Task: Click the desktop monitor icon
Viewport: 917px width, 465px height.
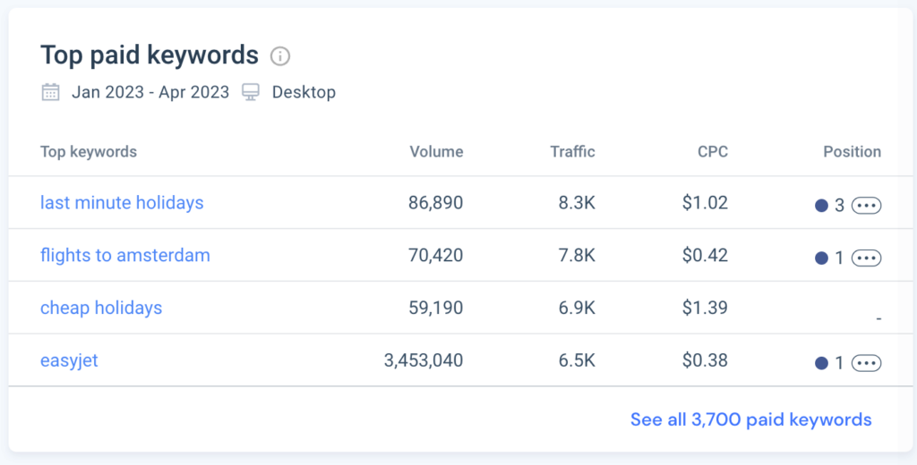Action: point(251,92)
